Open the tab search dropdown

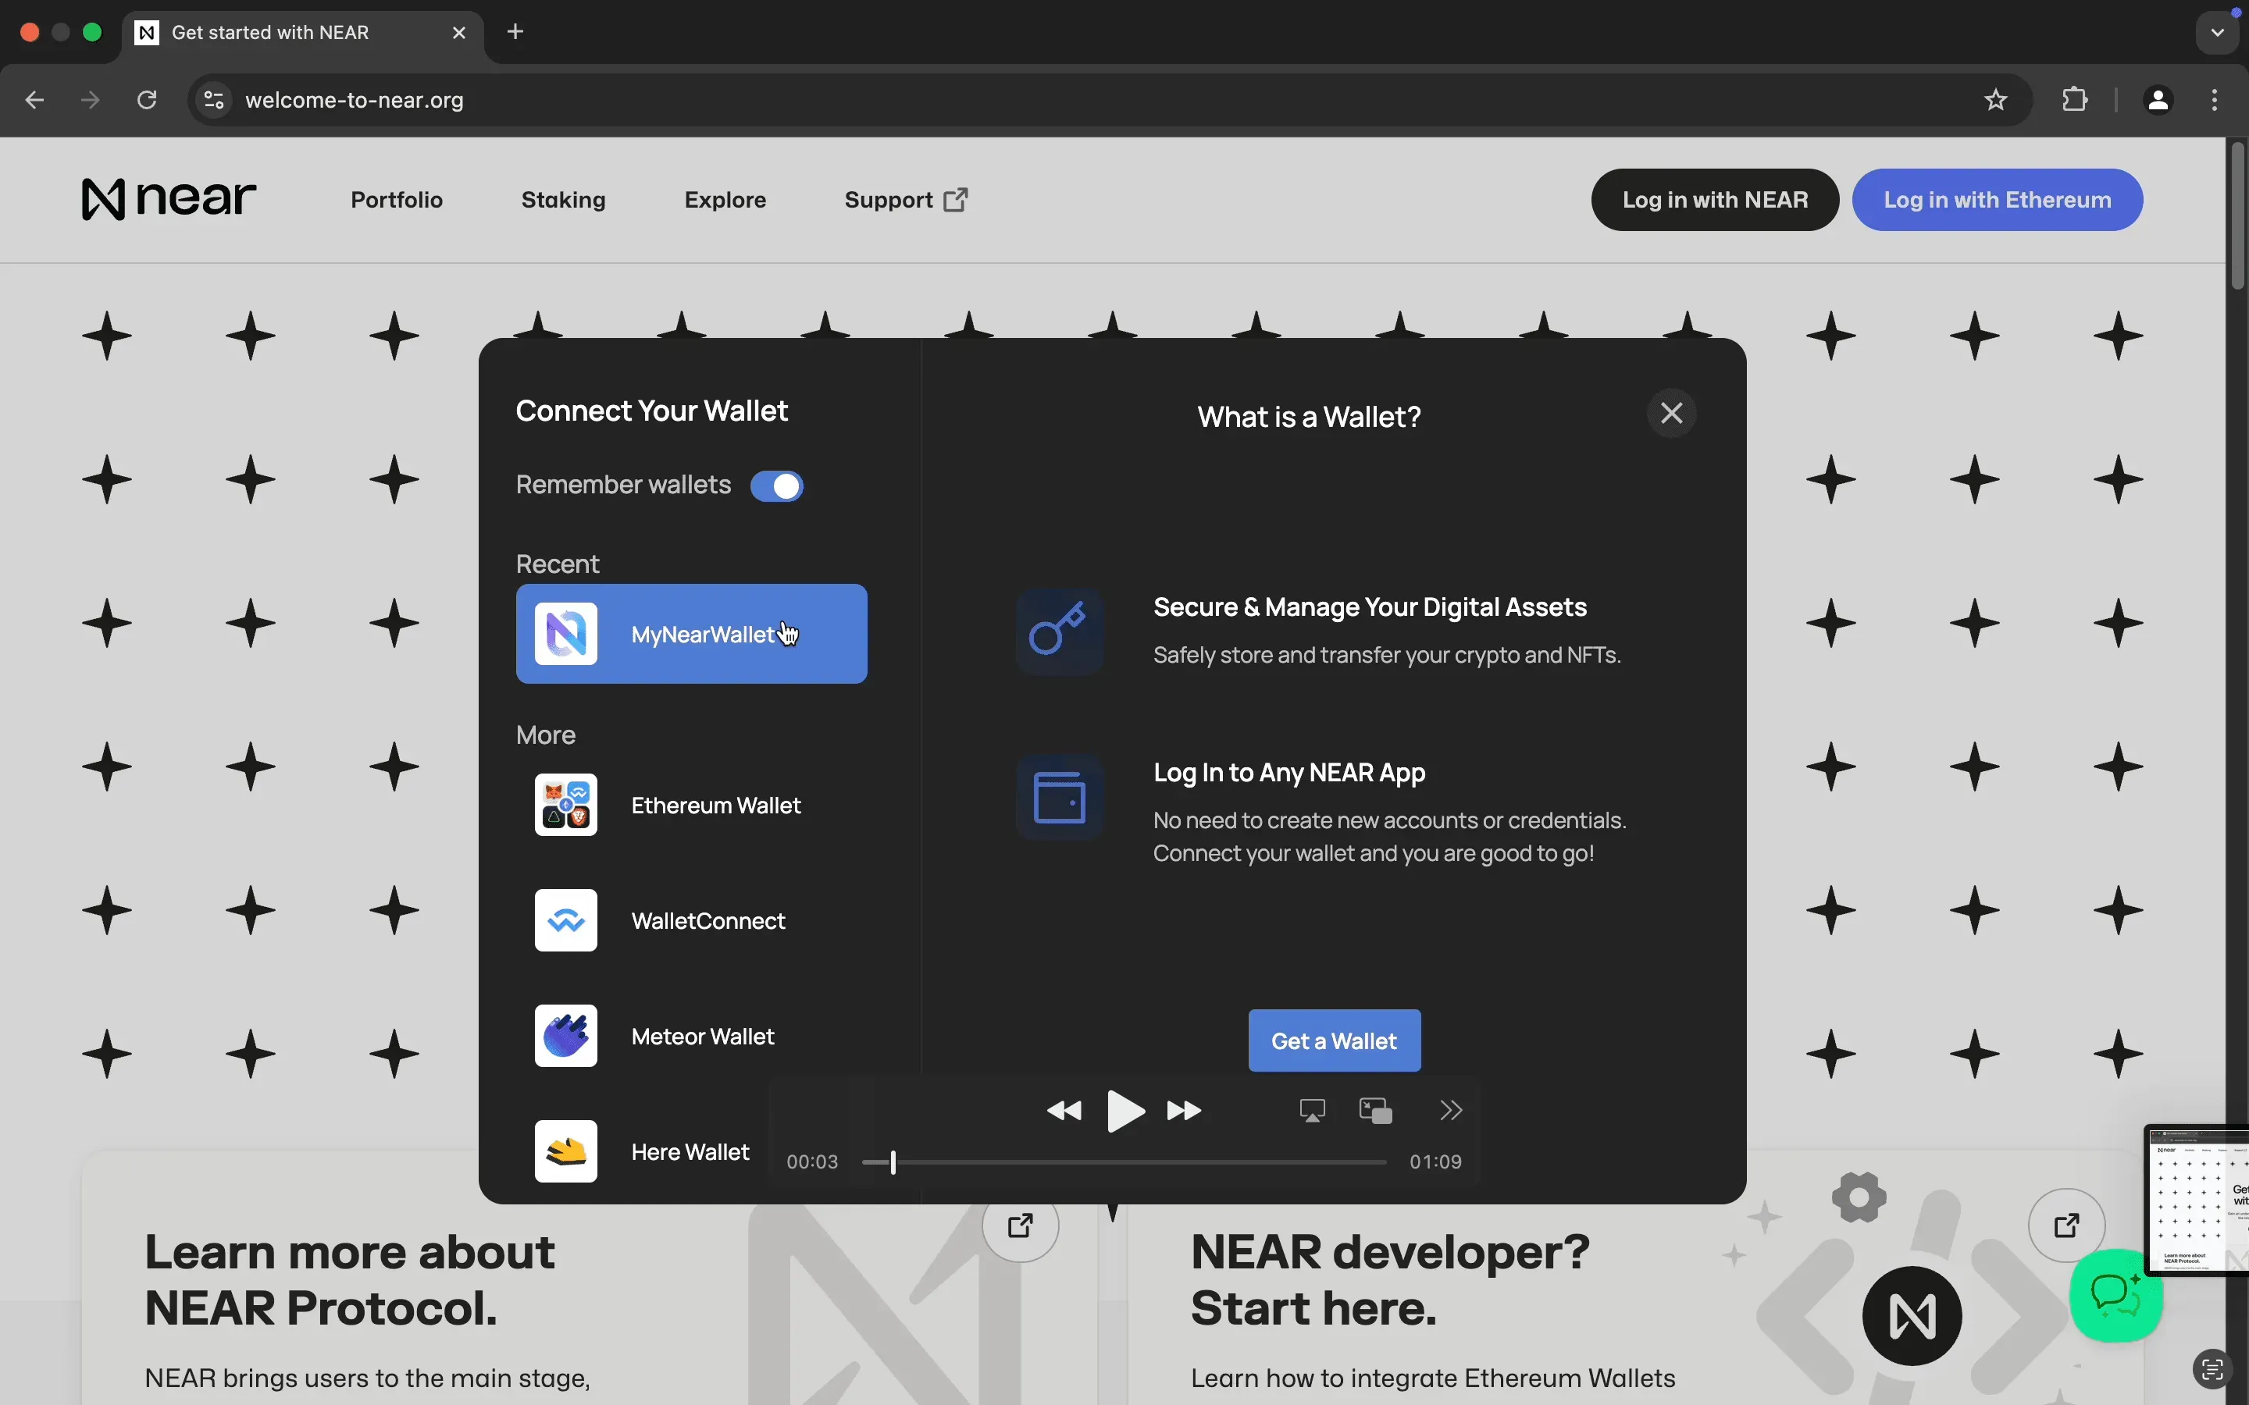pyautogui.click(x=2219, y=33)
